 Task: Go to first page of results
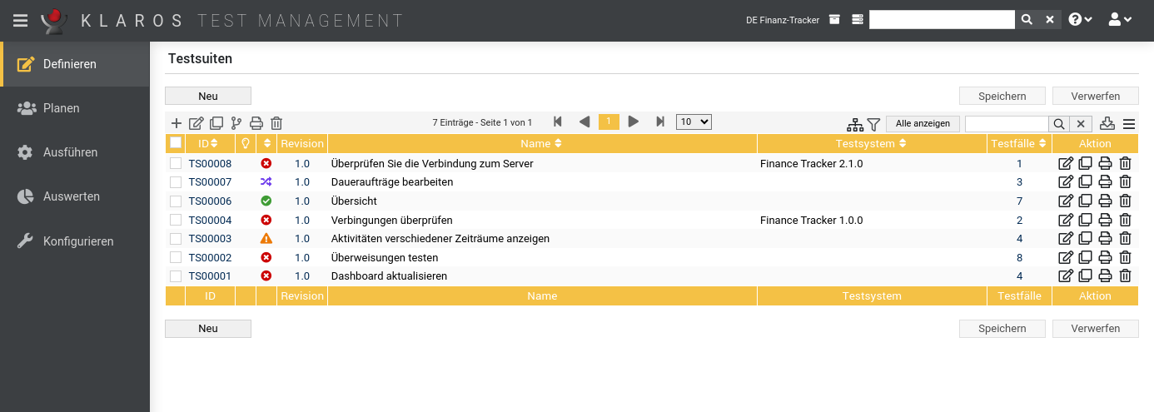(x=558, y=122)
